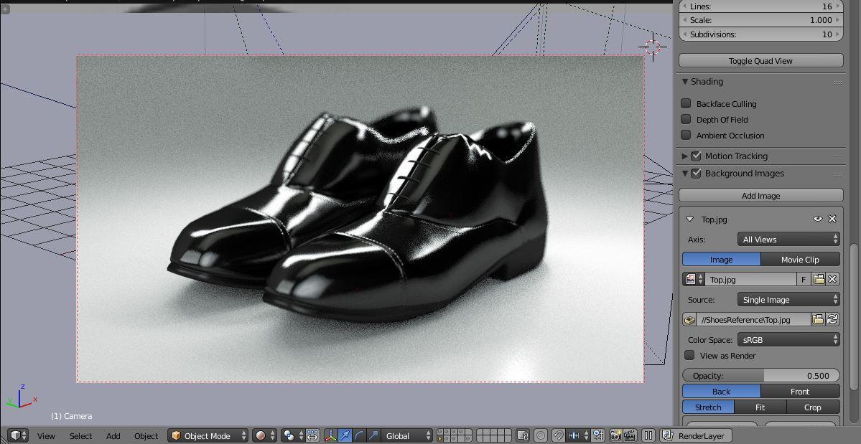This screenshot has height=444, width=861.
Task: Enable the Backface Culling checkbox
Action: coord(687,104)
